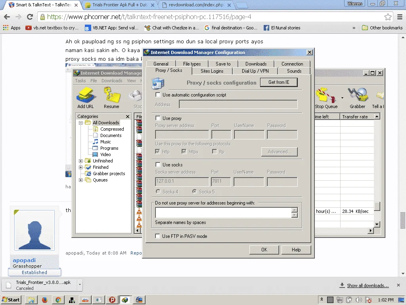Switch to the Downloads tab

coord(256,64)
